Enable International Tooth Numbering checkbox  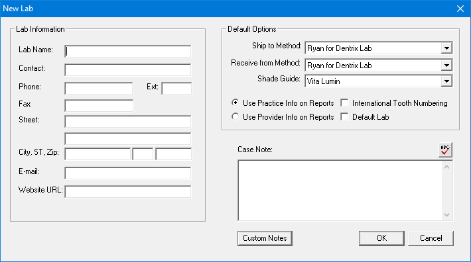(x=344, y=103)
